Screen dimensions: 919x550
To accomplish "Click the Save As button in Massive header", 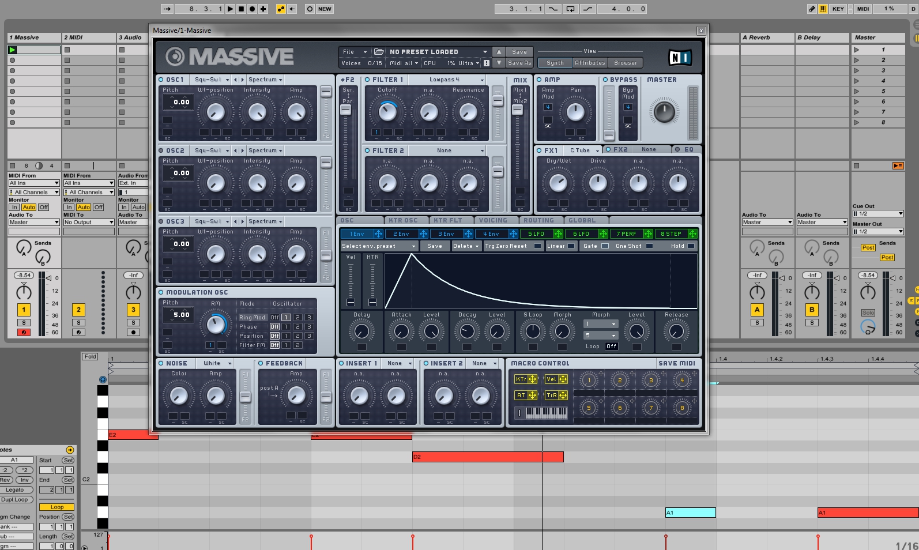I will pos(519,63).
